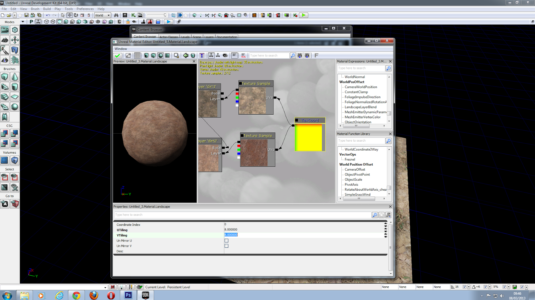Click the search magnifier beside expression search
The height and width of the screenshot is (300, 535).
coord(293,55)
